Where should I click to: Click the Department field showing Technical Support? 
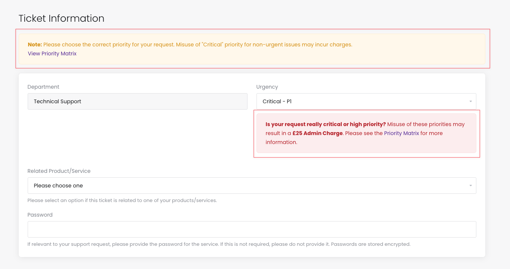137,101
